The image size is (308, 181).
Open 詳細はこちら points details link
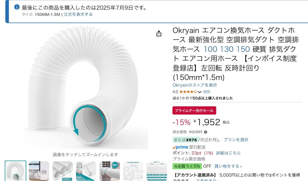(228, 153)
